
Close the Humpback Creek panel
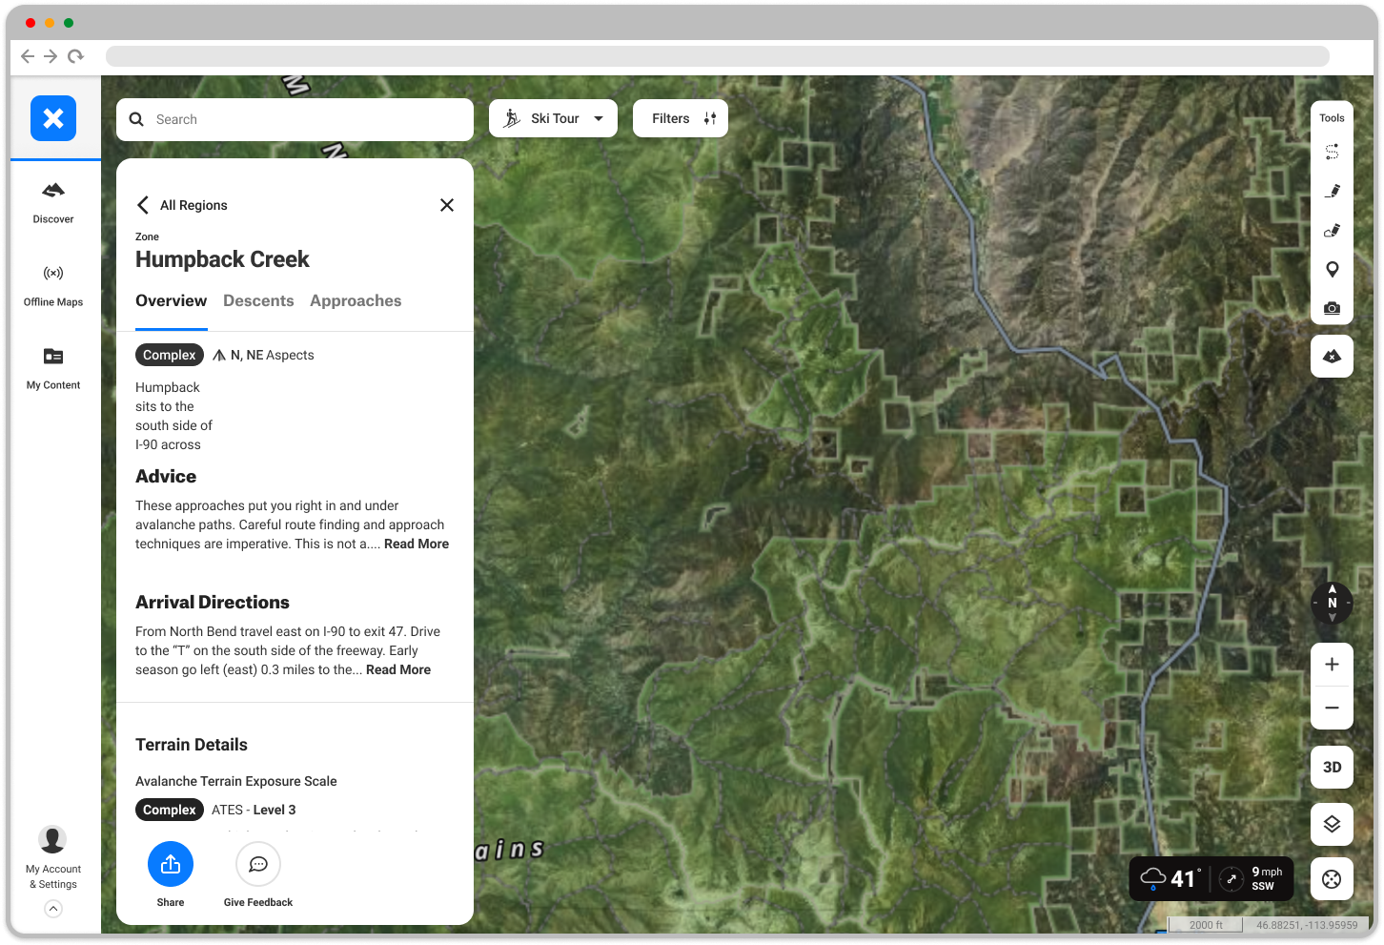(447, 205)
